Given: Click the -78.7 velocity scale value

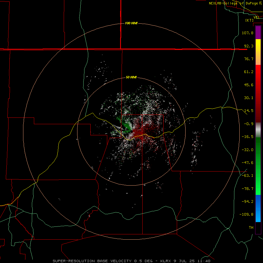Looking at the screenshot, I should pos(248,189).
